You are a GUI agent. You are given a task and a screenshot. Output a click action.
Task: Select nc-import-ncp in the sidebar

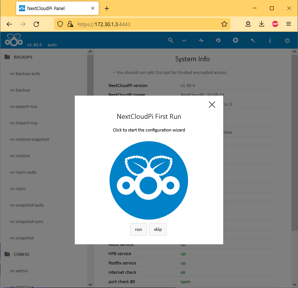[24, 123]
